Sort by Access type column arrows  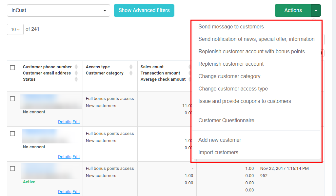pyautogui.click(x=131, y=67)
